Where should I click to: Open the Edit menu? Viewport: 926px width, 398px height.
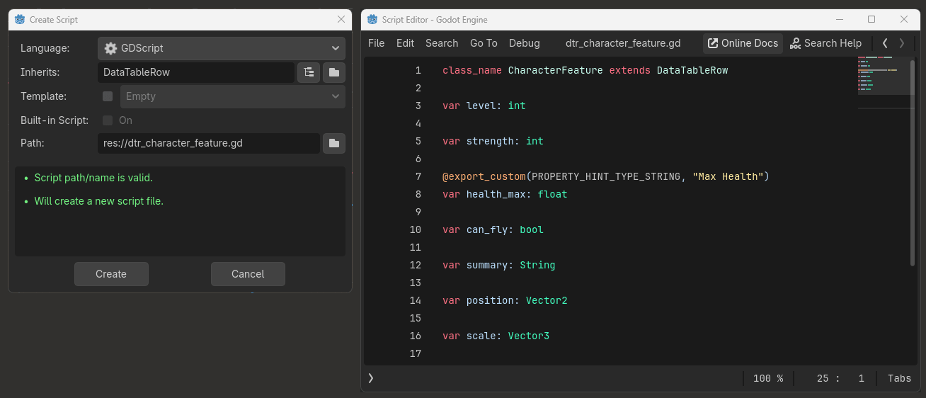[x=405, y=43]
